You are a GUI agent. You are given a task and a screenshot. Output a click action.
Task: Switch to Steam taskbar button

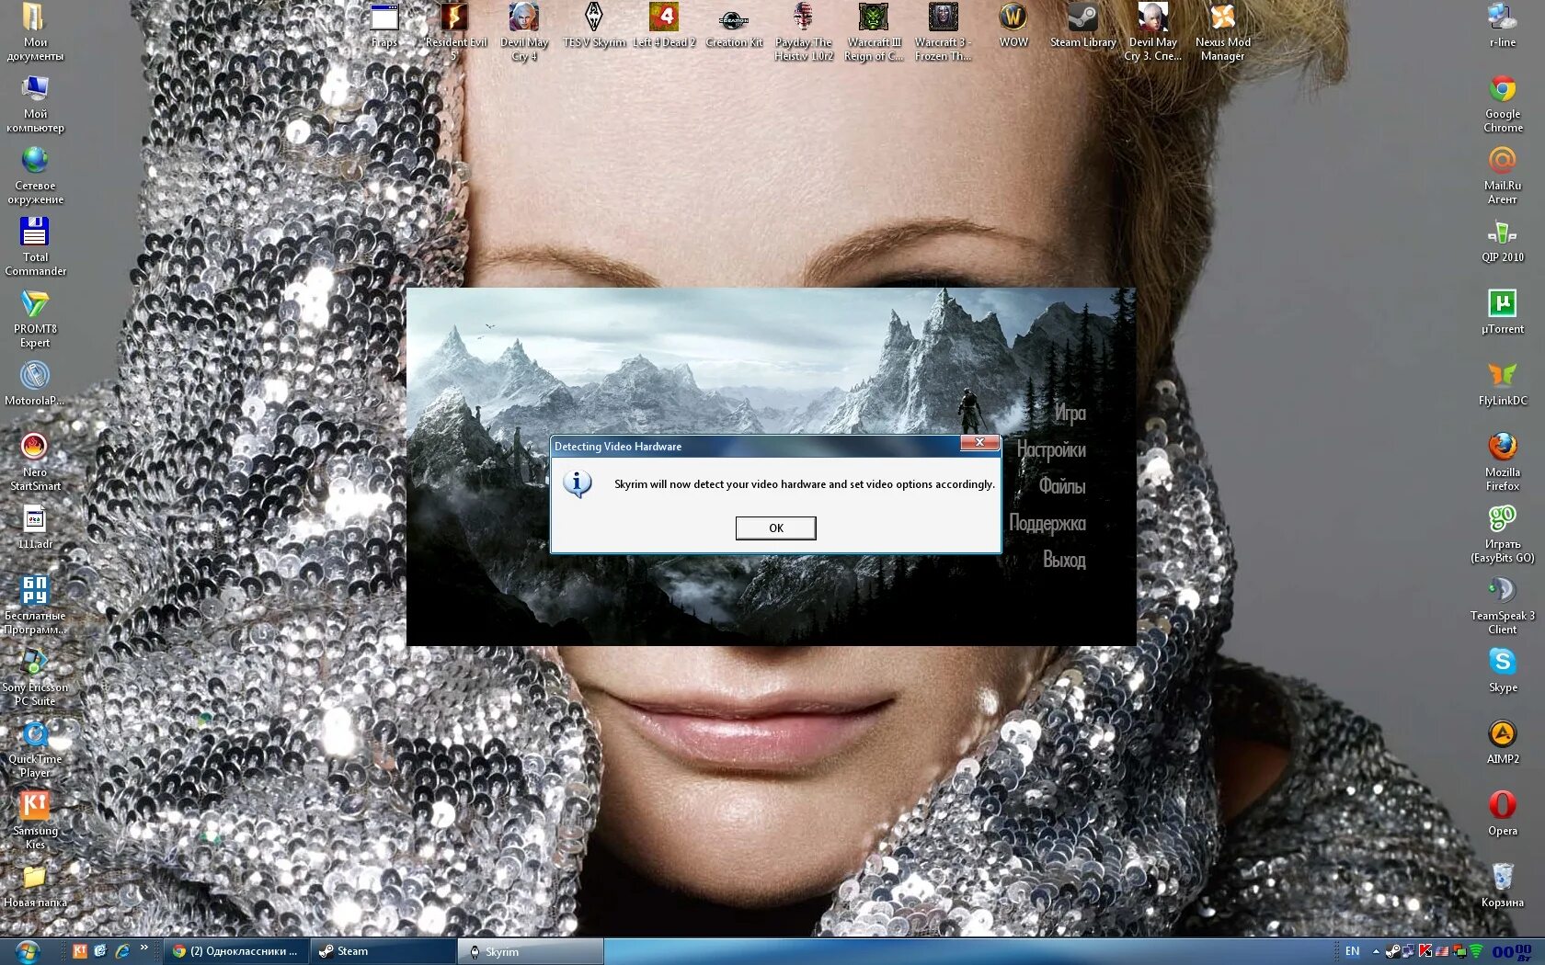coord(383,951)
